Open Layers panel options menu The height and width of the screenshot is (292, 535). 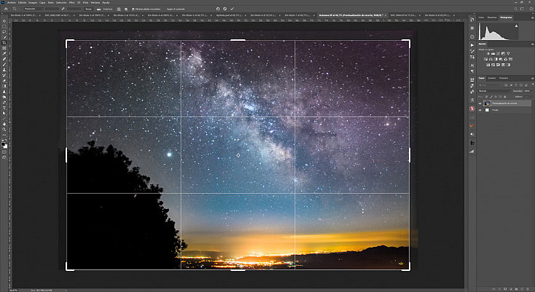(x=532, y=79)
